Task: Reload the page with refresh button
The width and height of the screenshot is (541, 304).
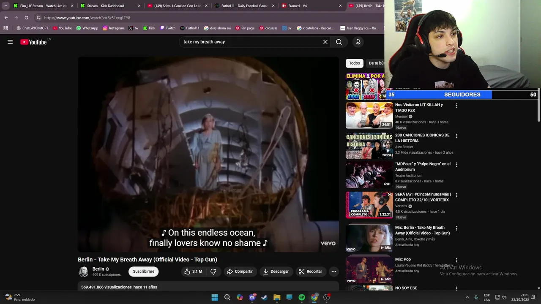Action: pyautogui.click(x=26, y=18)
